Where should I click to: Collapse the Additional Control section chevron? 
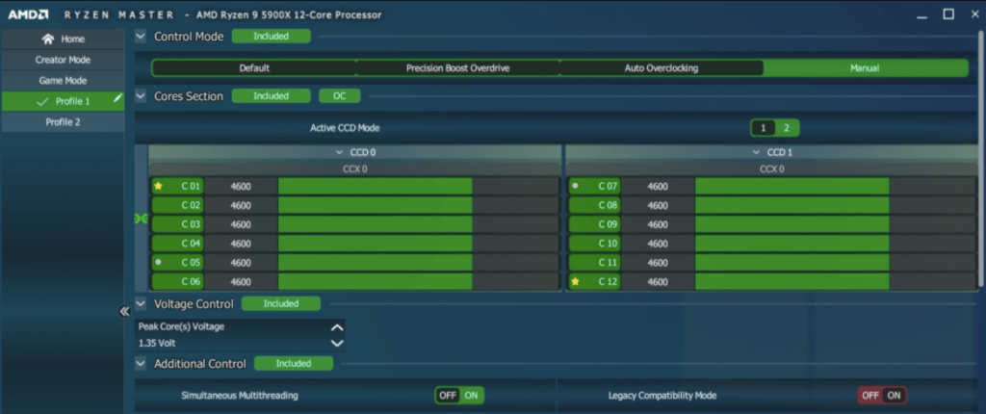[x=141, y=363]
